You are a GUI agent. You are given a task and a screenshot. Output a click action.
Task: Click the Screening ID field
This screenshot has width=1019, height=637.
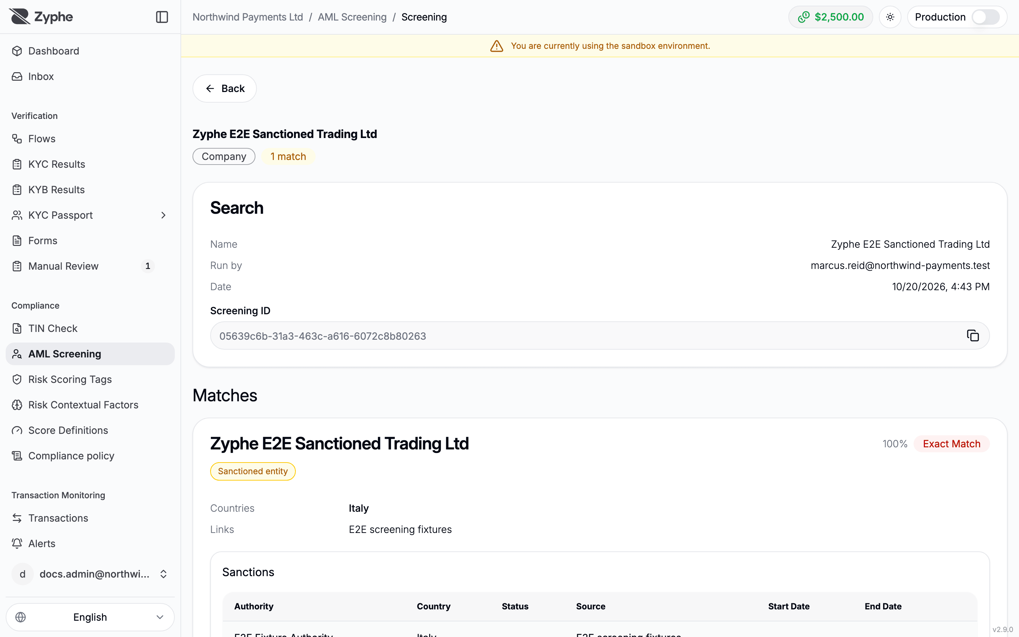pyautogui.click(x=600, y=336)
